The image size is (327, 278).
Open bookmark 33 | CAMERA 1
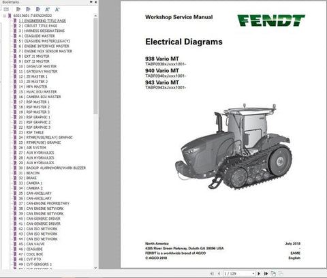[31, 183]
